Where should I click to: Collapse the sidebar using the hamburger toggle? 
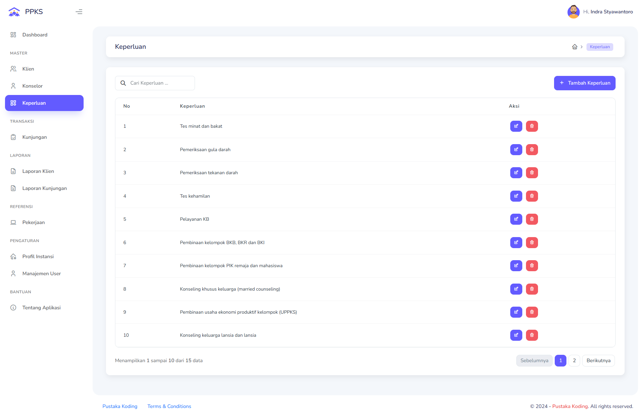(79, 12)
